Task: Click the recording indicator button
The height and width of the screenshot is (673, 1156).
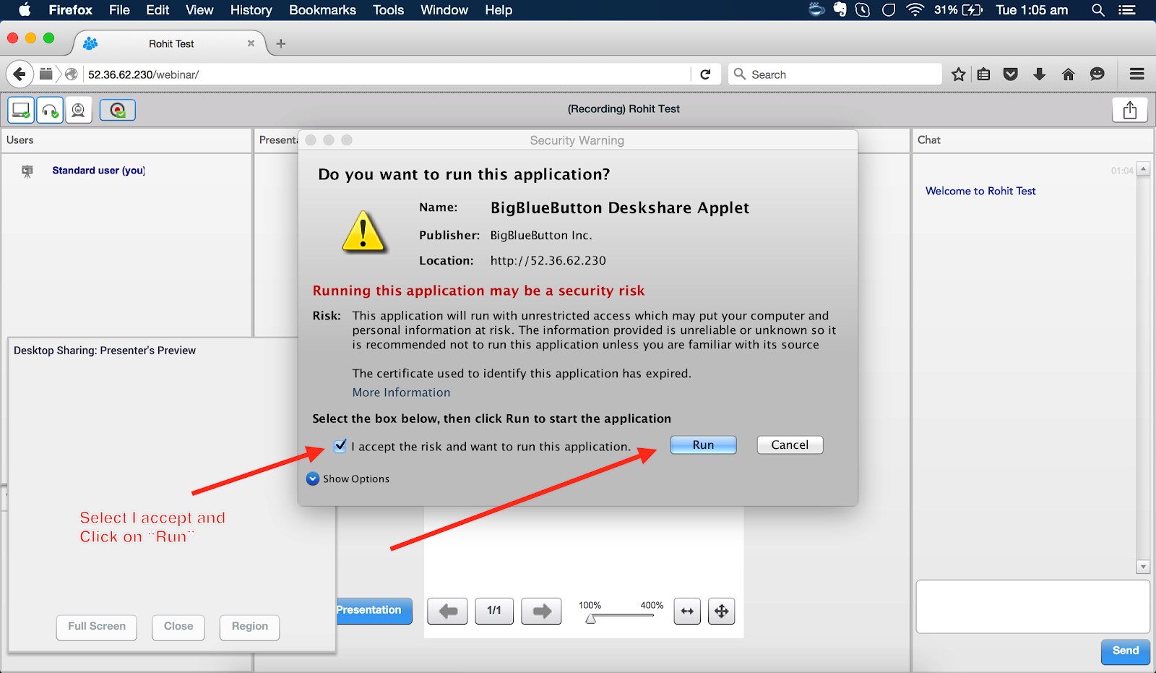Action: coord(118,110)
